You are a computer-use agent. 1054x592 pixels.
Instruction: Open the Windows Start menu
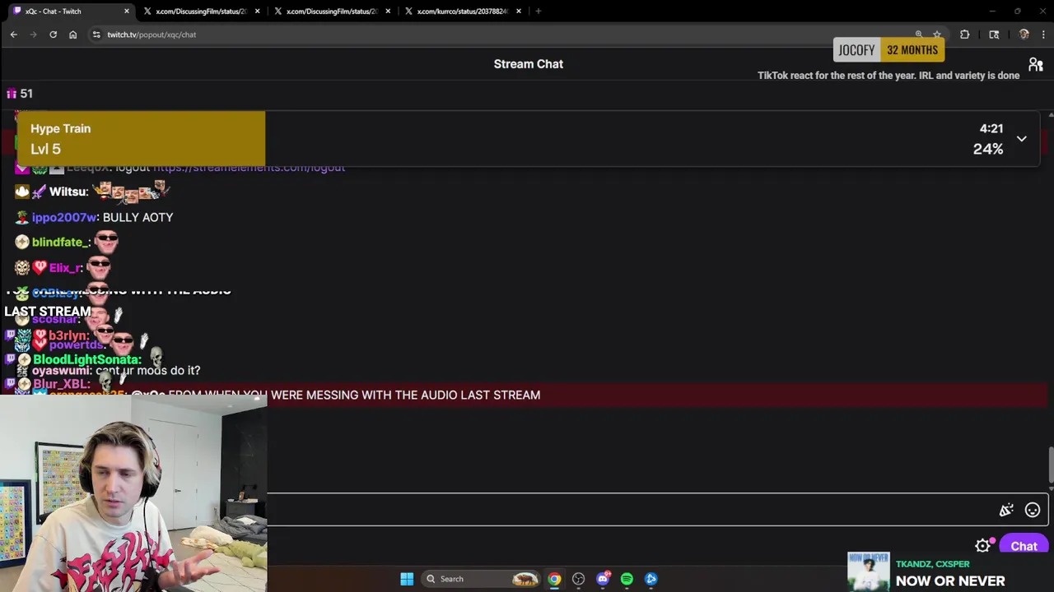[407, 579]
